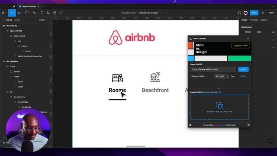
Task: Open the Figma main menu
Action: click(3, 13)
